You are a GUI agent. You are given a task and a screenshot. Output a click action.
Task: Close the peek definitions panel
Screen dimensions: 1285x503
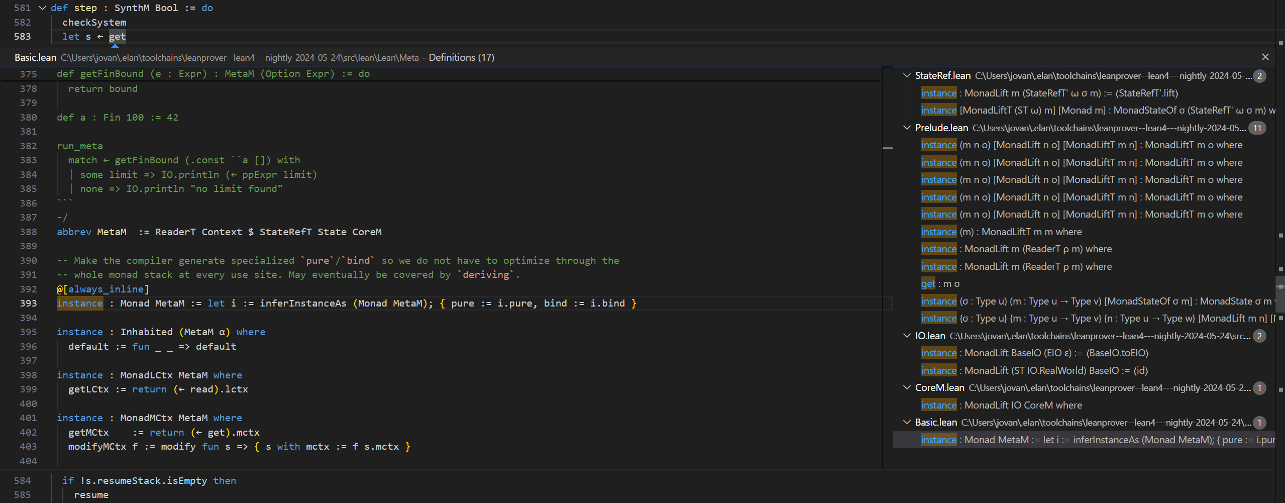pyautogui.click(x=1265, y=57)
